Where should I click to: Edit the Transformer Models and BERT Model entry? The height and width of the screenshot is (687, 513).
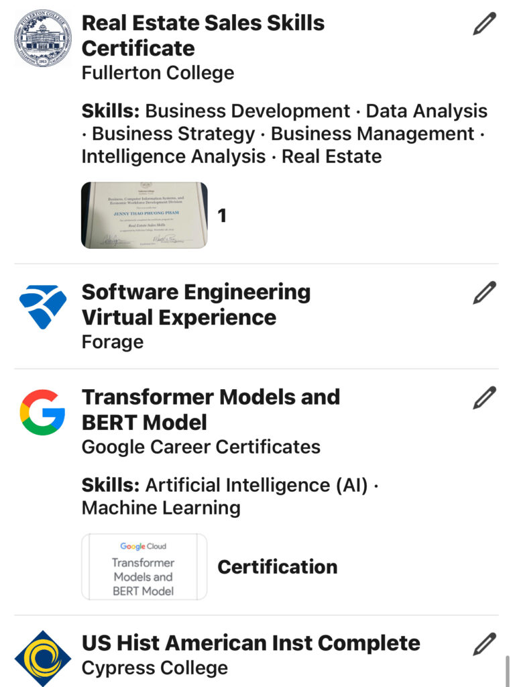(x=485, y=397)
